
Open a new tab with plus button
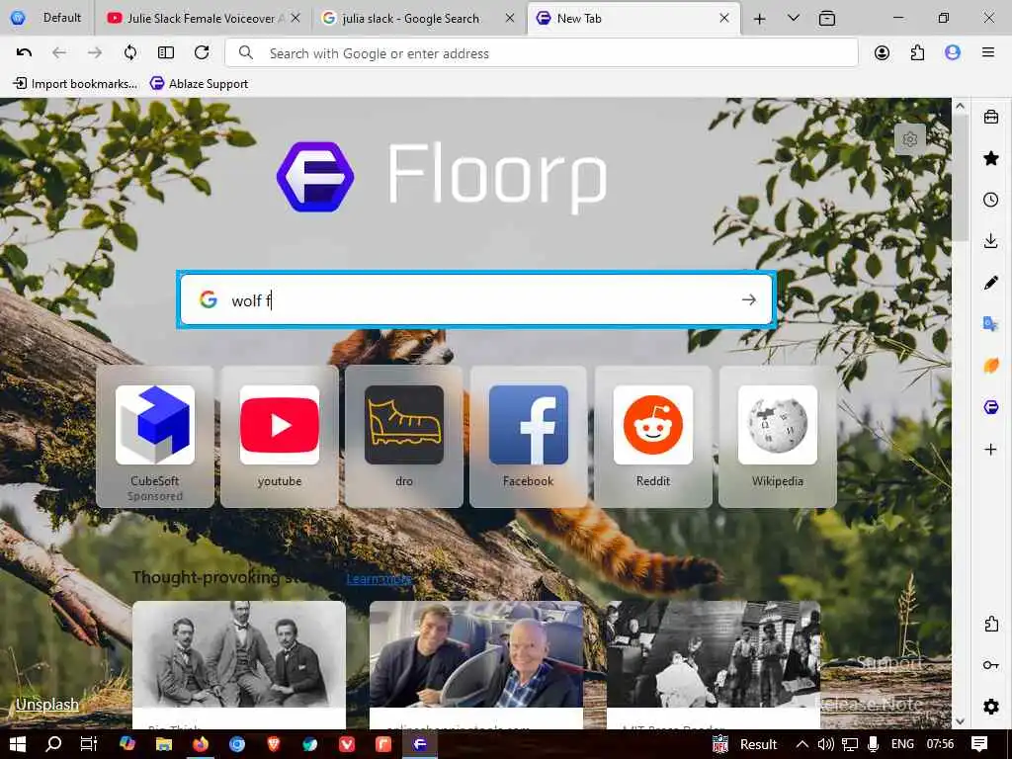coord(760,19)
